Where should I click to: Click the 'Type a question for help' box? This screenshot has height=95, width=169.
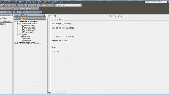tap(156, 2)
